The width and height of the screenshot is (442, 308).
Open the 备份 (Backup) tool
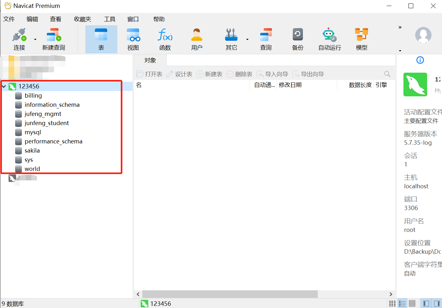pos(298,39)
